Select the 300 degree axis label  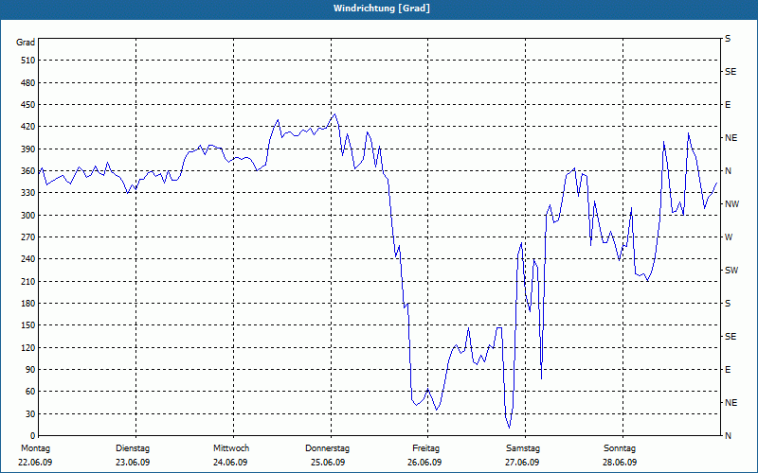point(28,216)
